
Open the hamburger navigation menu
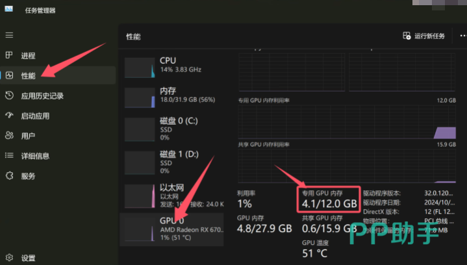coord(9,34)
